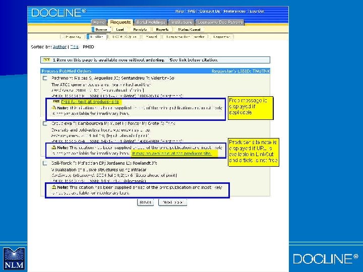
Task: Select the Status/Cancel sub-tab
Action: [189, 29]
